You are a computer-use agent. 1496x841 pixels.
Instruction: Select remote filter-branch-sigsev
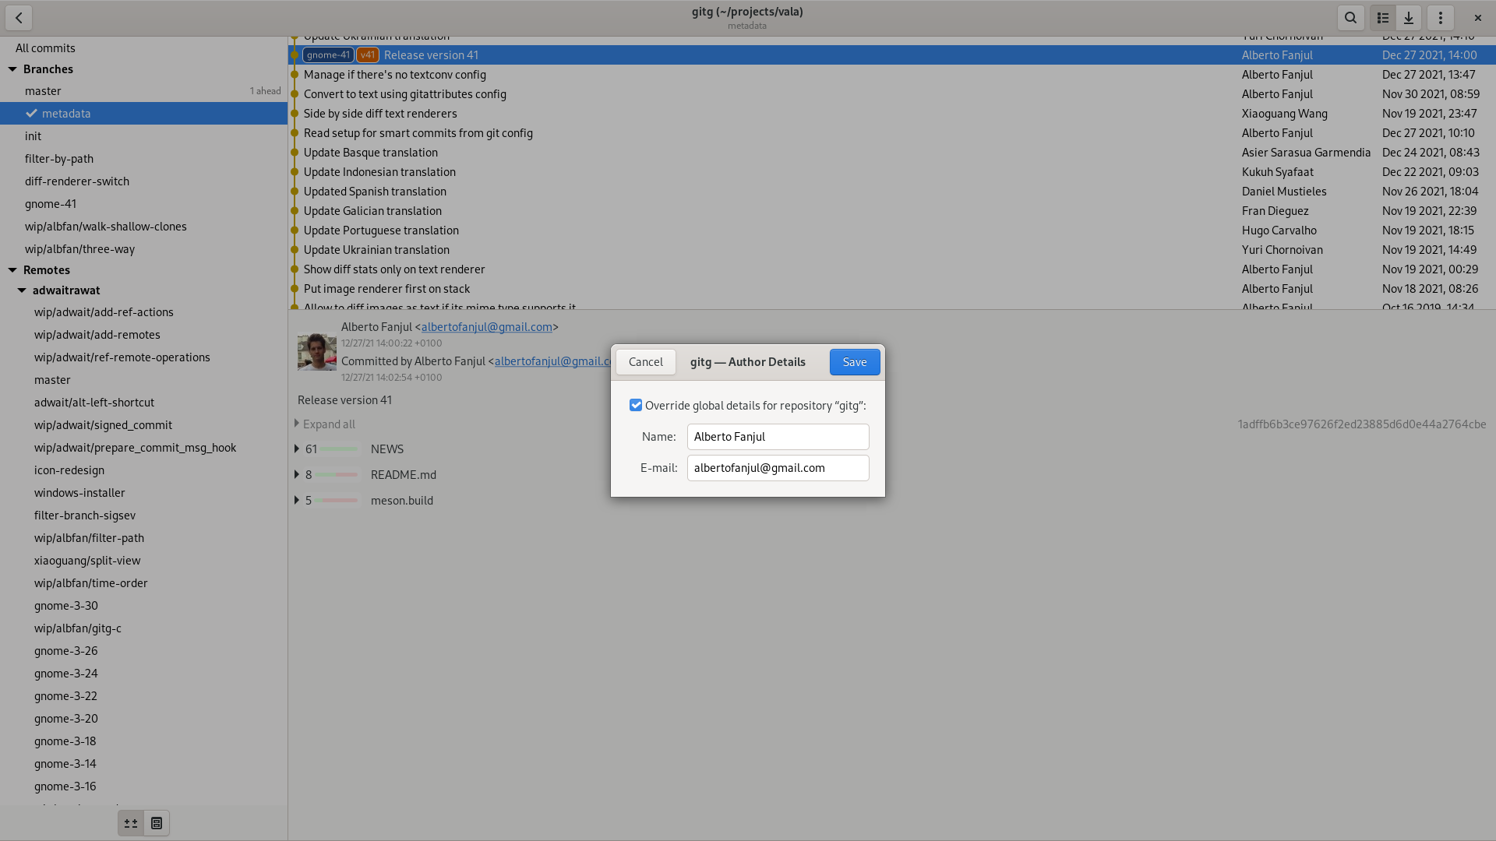point(144,516)
